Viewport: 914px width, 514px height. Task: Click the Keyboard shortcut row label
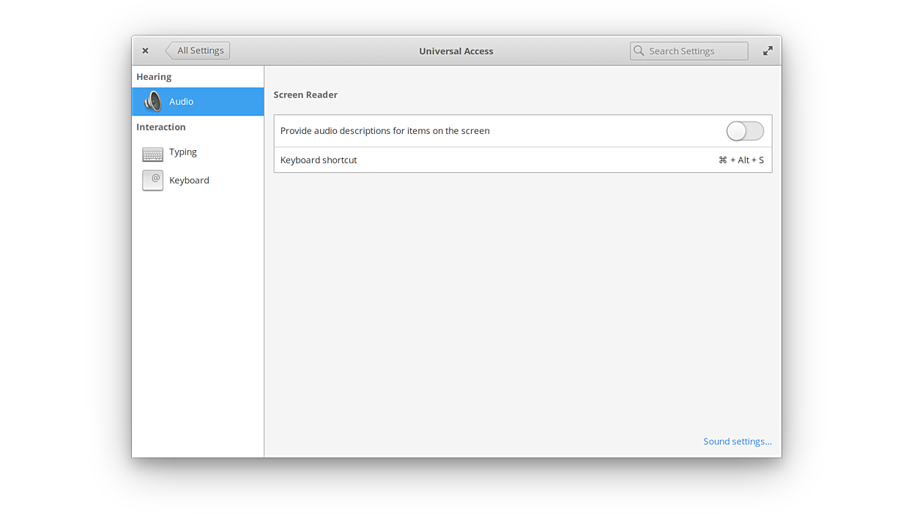click(x=319, y=160)
